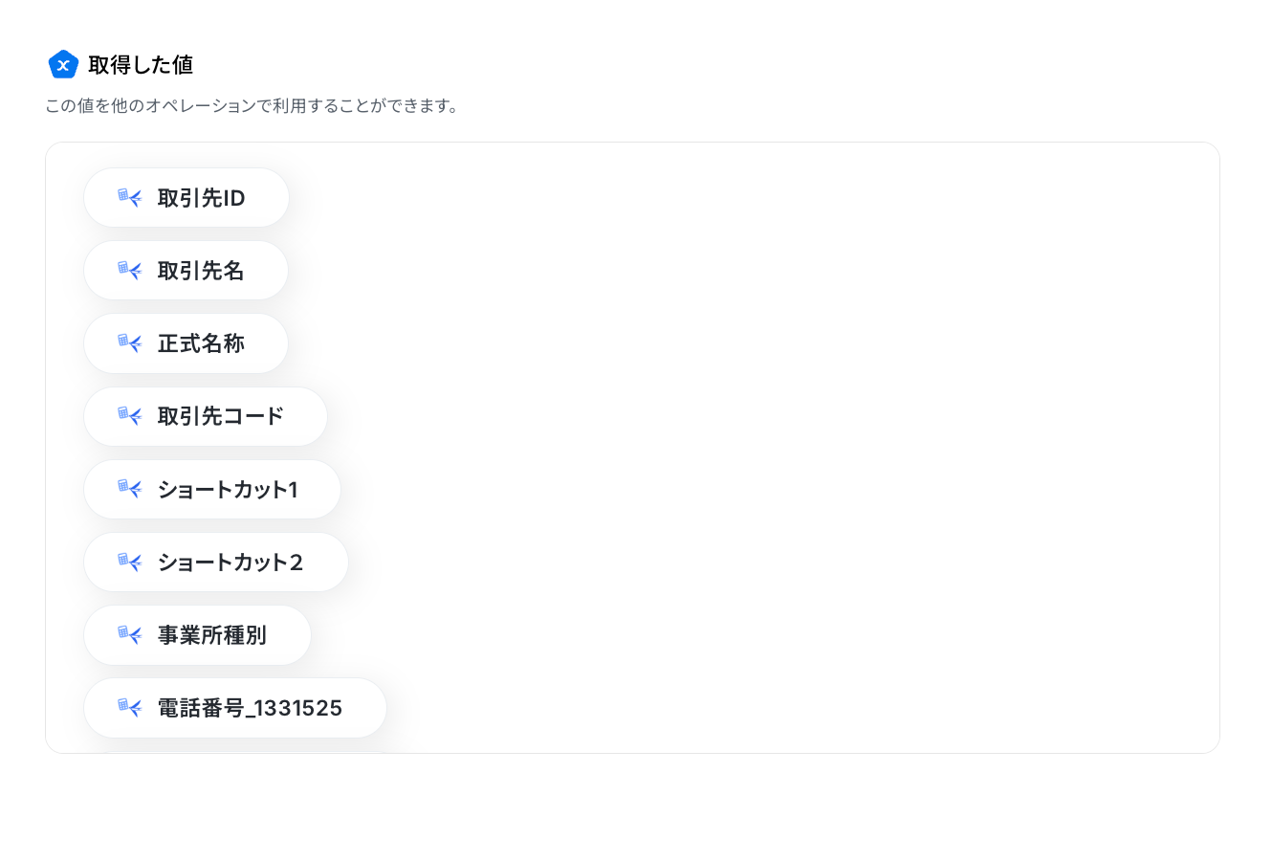Click the app icon beside 電話番号_1331525
1272x861 pixels.
coord(130,708)
